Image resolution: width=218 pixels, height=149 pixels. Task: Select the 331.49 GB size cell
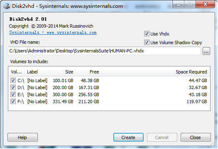coord(63,102)
